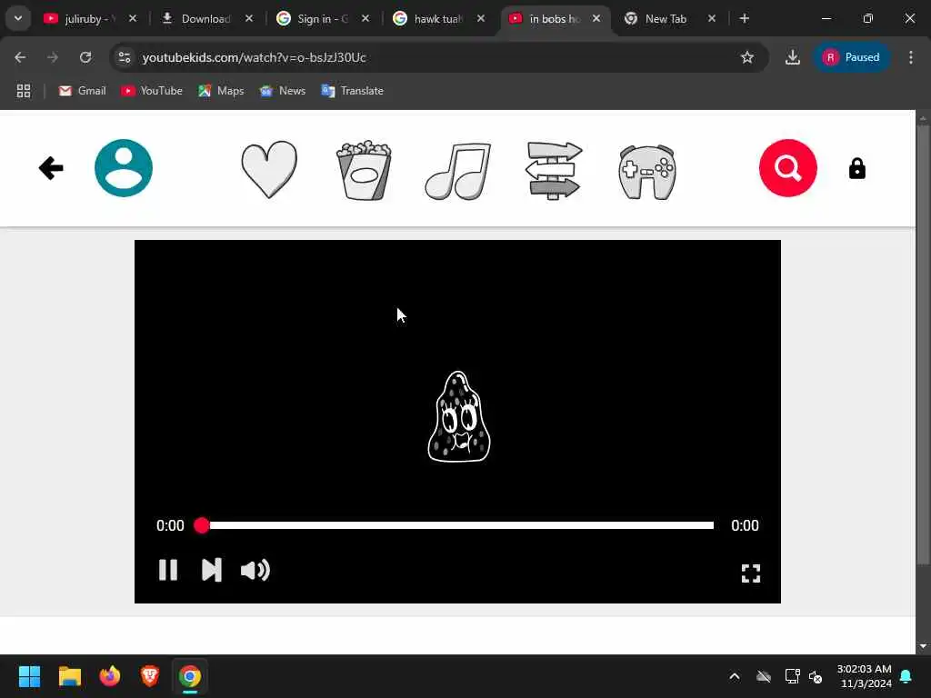
Task: Open the heart recommended category
Action: tap(269, 169)
